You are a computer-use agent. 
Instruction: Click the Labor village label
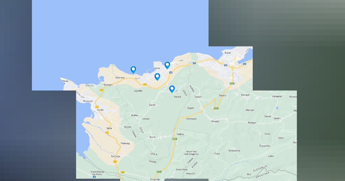pos(271,156)
